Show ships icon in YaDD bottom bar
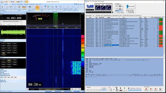166x93 pixels. [x=121, y=90]
